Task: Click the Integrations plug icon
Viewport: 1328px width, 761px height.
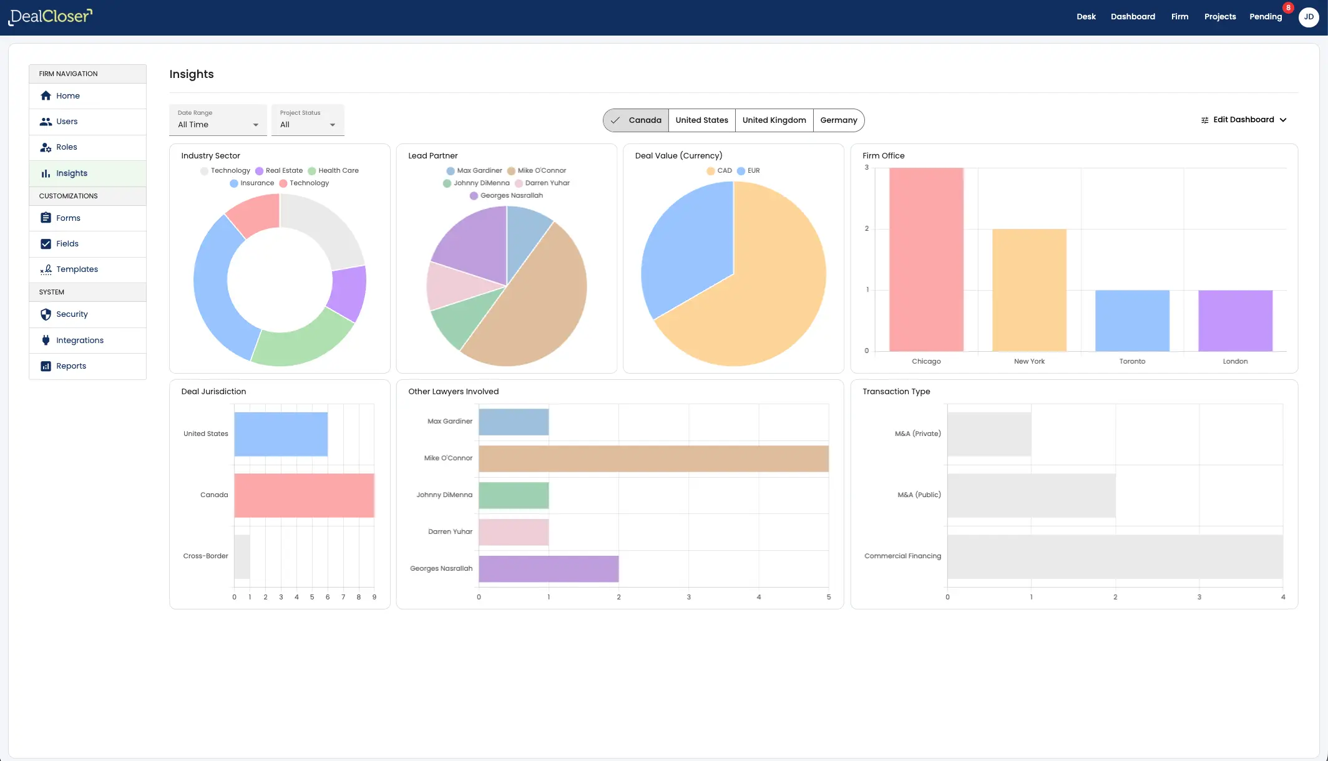Action: click(x=46, y=340)
